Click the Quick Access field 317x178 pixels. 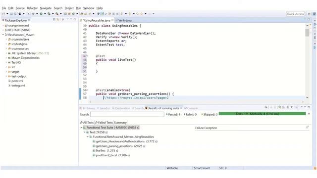[x=295, y=14]
